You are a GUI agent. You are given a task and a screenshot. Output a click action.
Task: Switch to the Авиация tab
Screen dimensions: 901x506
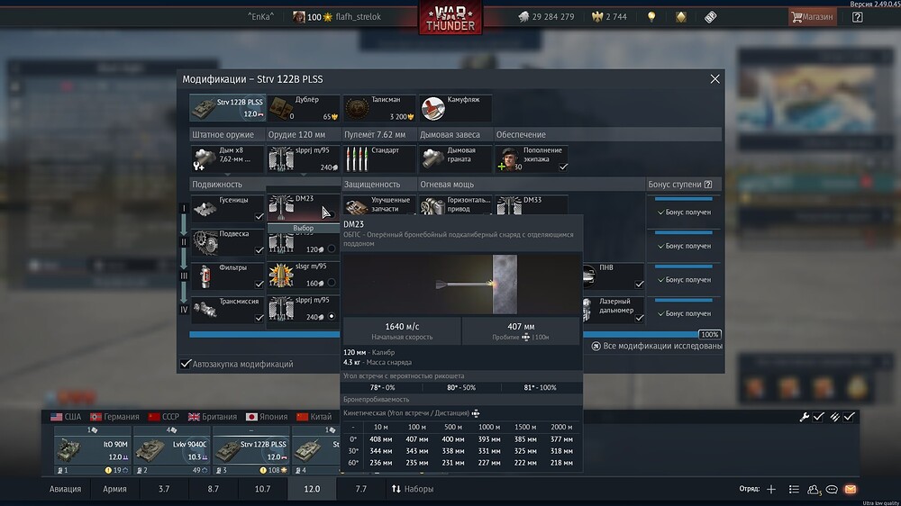click(x=65, y=489)
